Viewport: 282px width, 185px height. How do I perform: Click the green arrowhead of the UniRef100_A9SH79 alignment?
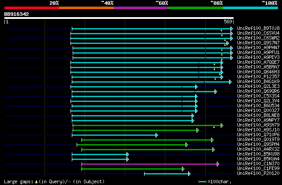222,125
